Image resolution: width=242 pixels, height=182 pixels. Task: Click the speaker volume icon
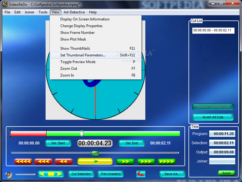(x=9, y=175)
